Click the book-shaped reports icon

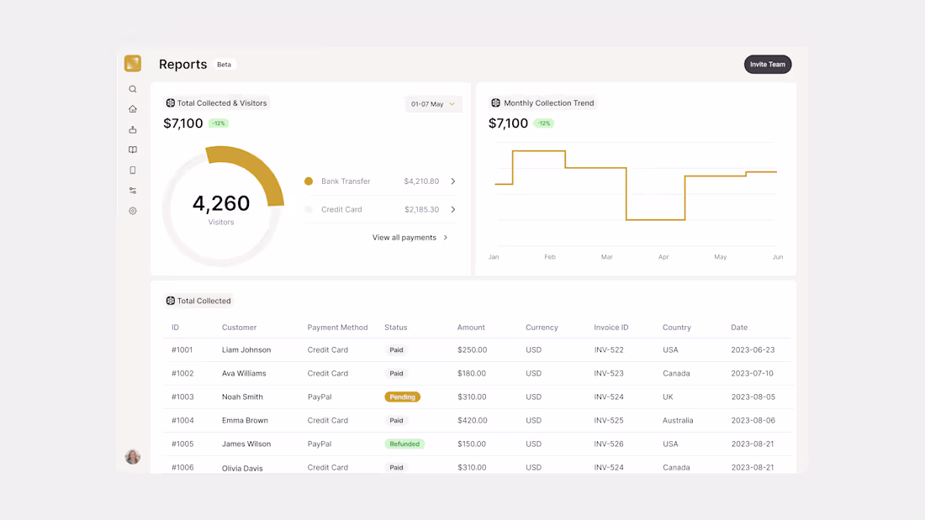132,150
